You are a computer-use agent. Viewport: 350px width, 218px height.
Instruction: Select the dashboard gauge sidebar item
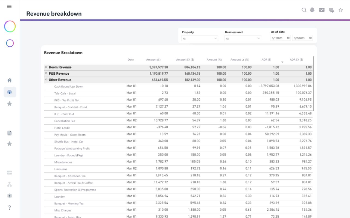tap(10, 92)
